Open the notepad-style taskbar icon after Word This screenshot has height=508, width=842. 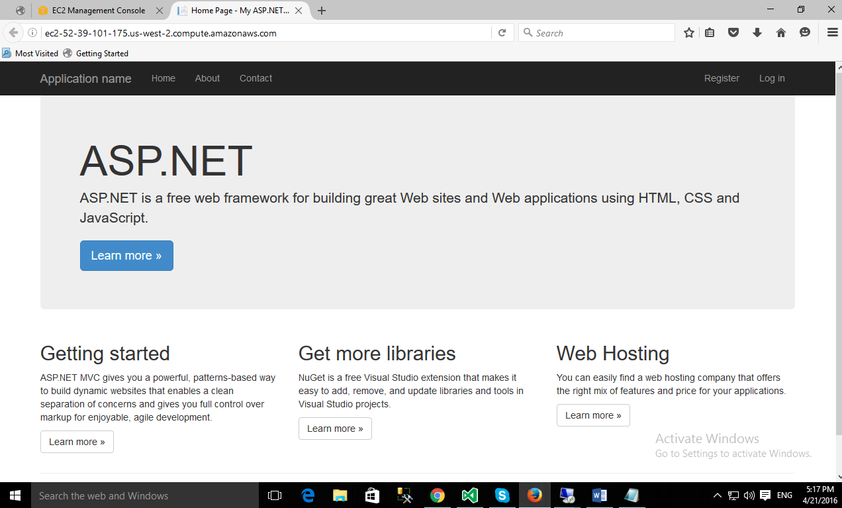631,495
